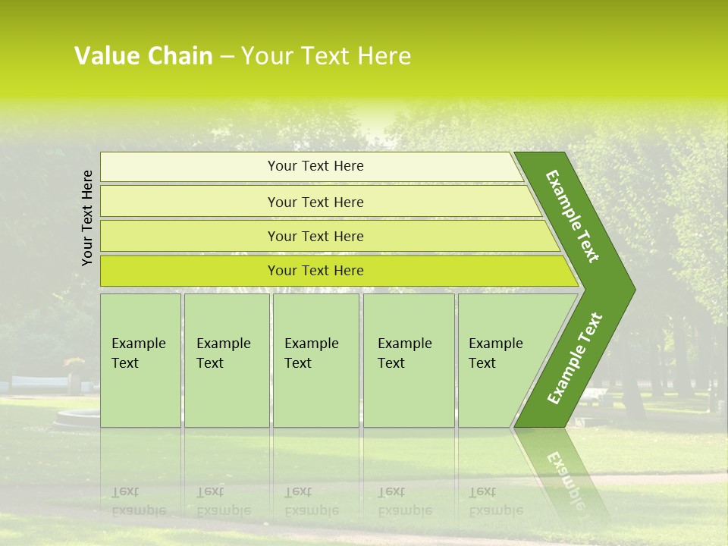Select the second "Your Text Here" bar

315,202
